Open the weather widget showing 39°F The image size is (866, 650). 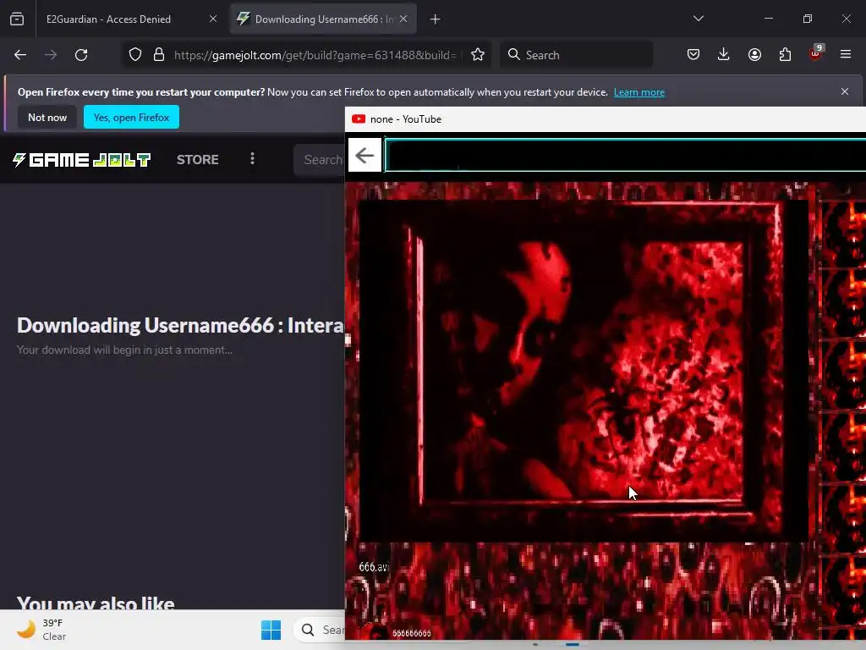point(41,630)
